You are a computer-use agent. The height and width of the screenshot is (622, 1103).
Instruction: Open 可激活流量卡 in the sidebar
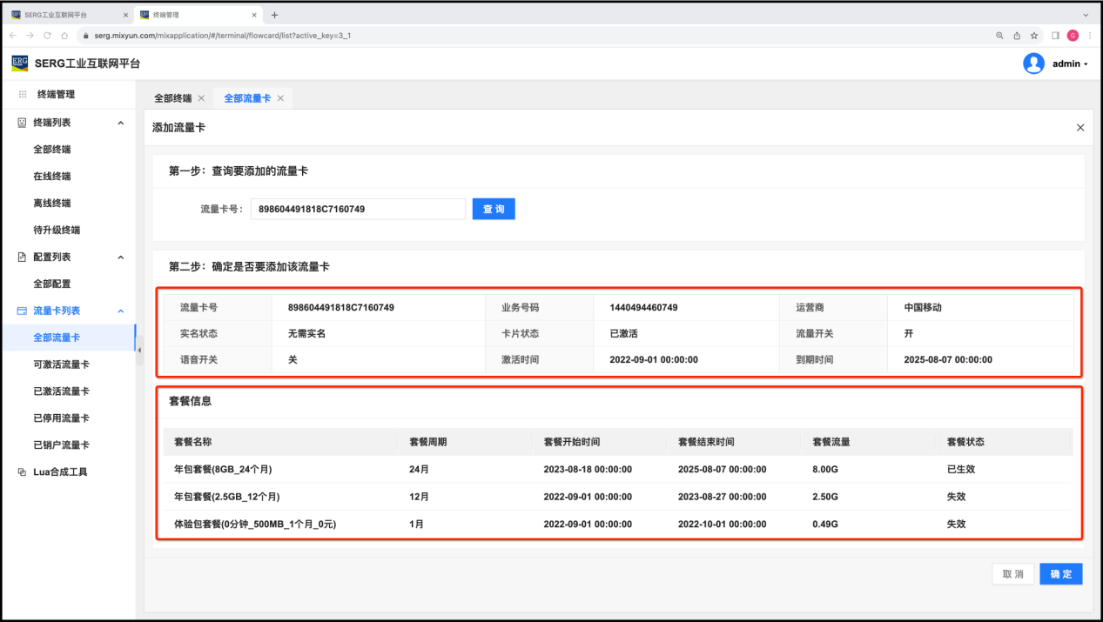[x=61, y=365]
